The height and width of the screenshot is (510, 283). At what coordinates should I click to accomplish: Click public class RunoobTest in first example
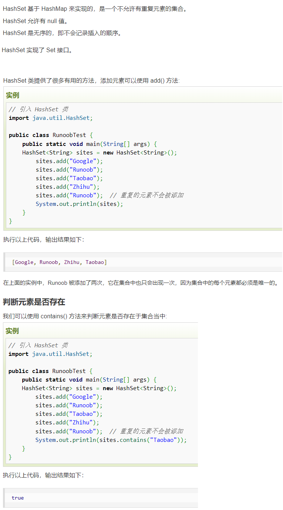click(51, 135)
